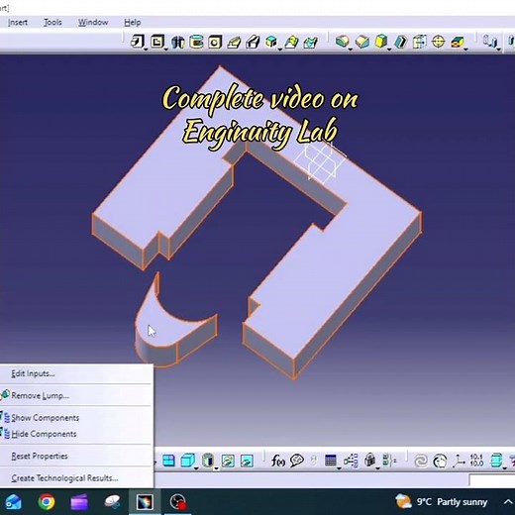Open the Design Table tool
Screen dimensions: 515x515
[331, 461]
